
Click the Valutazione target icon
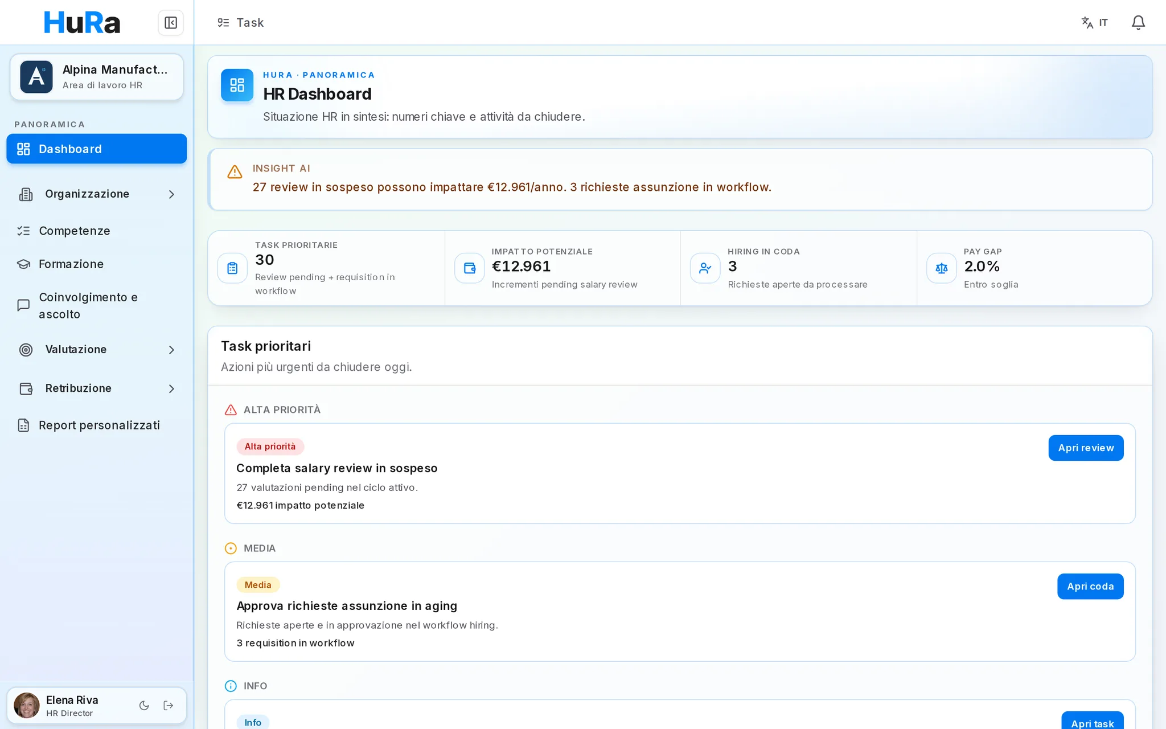coord(26,350)
